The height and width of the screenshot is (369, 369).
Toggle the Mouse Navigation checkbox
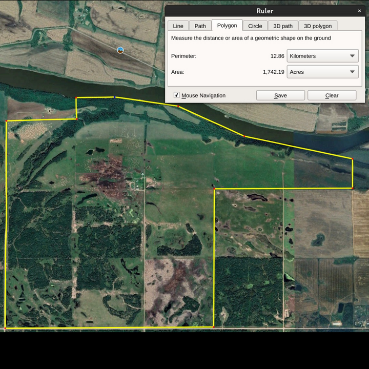(x=176, y=95)
